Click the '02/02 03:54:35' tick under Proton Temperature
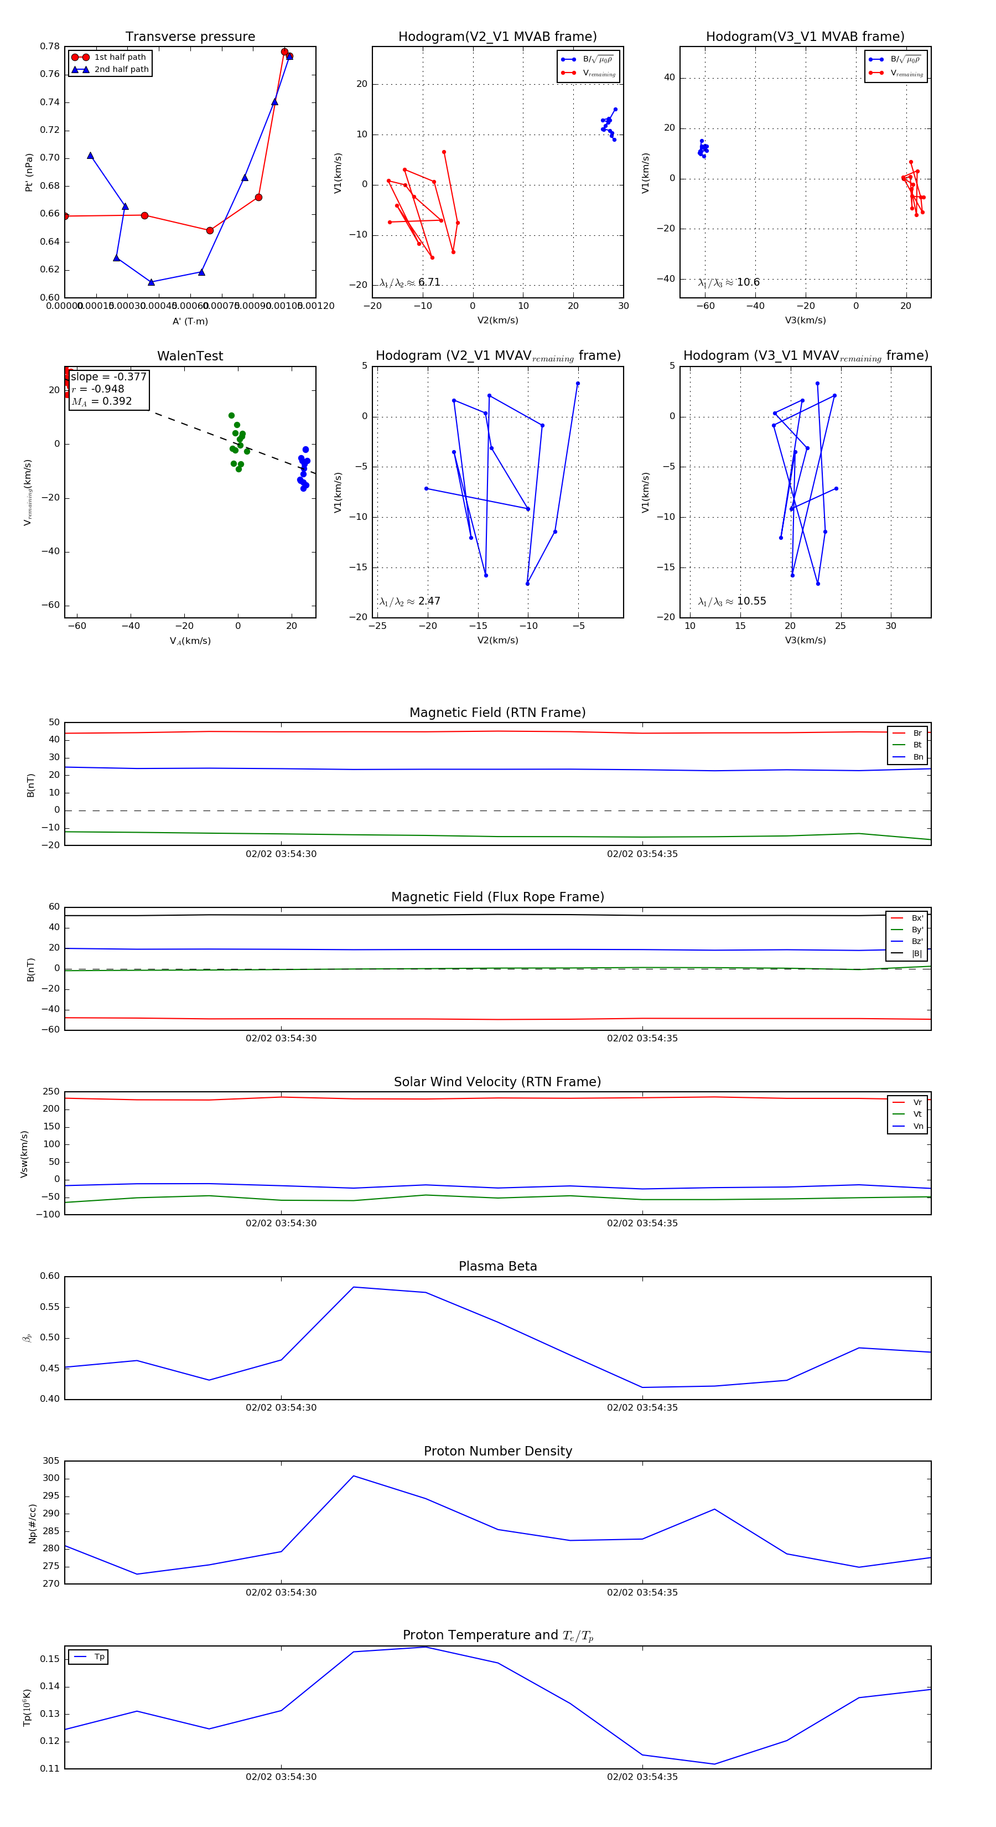 pyautogui.click(x=642, y=1777)
